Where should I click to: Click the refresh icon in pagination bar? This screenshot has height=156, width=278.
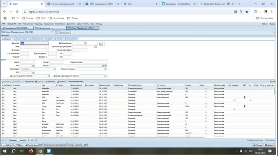tap(36, 140)
